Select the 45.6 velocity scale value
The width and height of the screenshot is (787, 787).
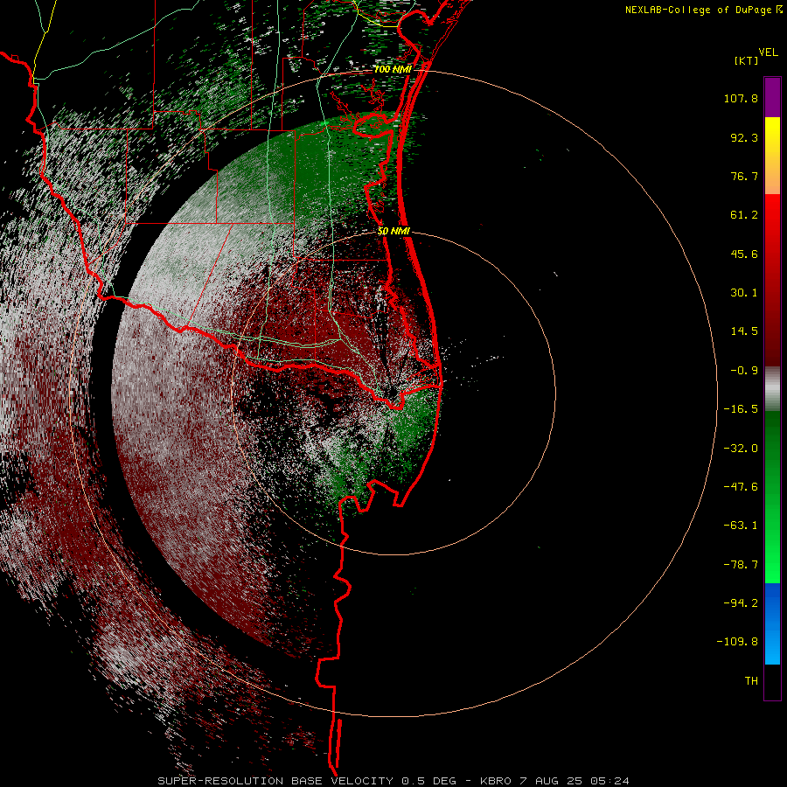(x=744, y=254)
